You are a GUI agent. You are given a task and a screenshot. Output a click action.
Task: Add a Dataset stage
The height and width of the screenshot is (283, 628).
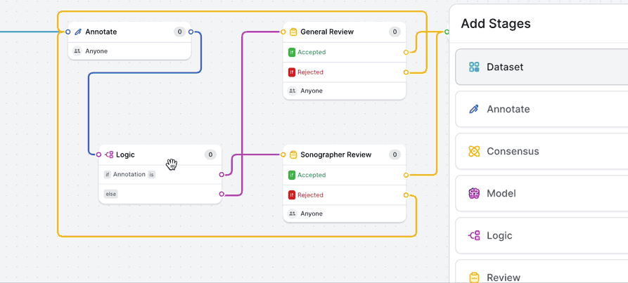pos(542,67)
